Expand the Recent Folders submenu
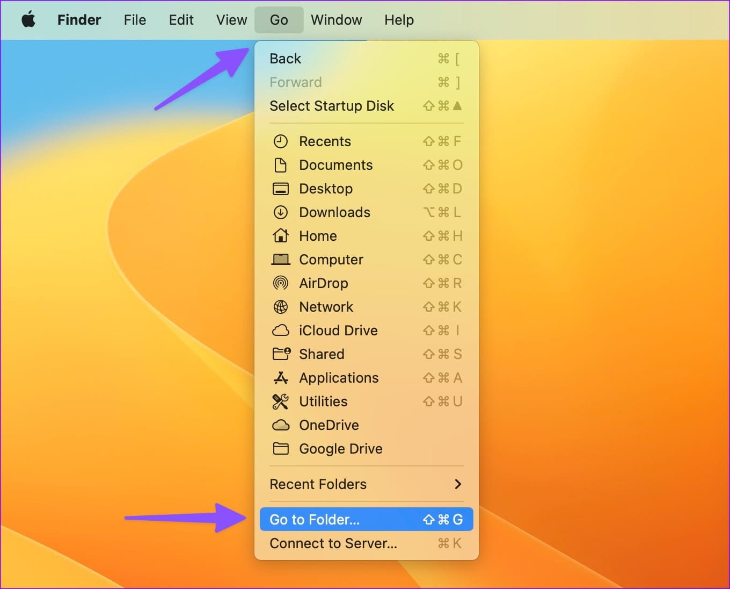This screenshot has height=589, width=730. (x=318, y=484)
